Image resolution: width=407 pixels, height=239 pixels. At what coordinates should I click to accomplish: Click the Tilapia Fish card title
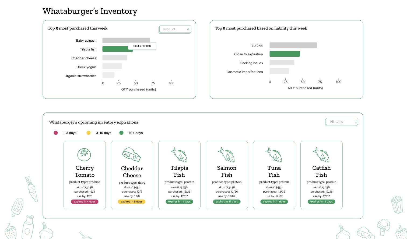179,171
